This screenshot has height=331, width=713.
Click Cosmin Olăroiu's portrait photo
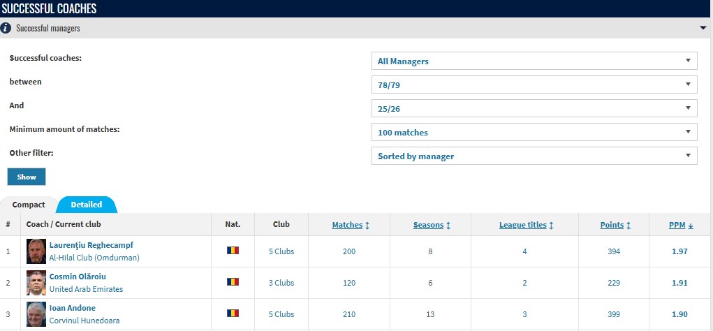point(36,283)
